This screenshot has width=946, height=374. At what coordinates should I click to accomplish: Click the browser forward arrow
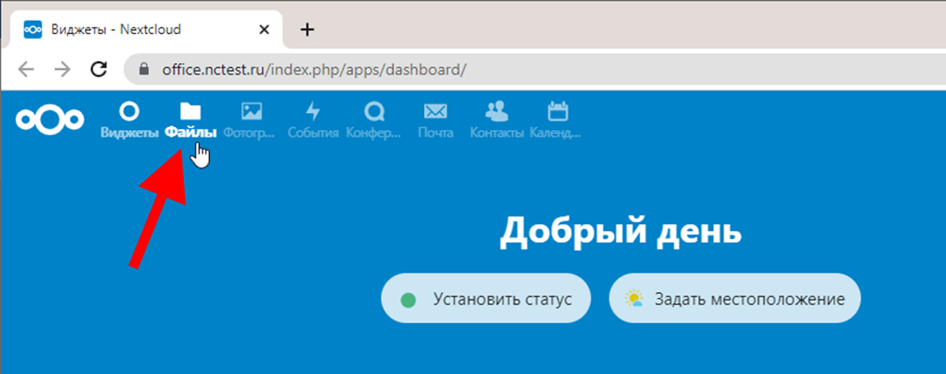click(62, 70)
